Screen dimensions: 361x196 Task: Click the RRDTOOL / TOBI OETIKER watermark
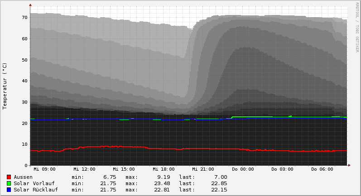pyautogui.click(x=357, y=27)
